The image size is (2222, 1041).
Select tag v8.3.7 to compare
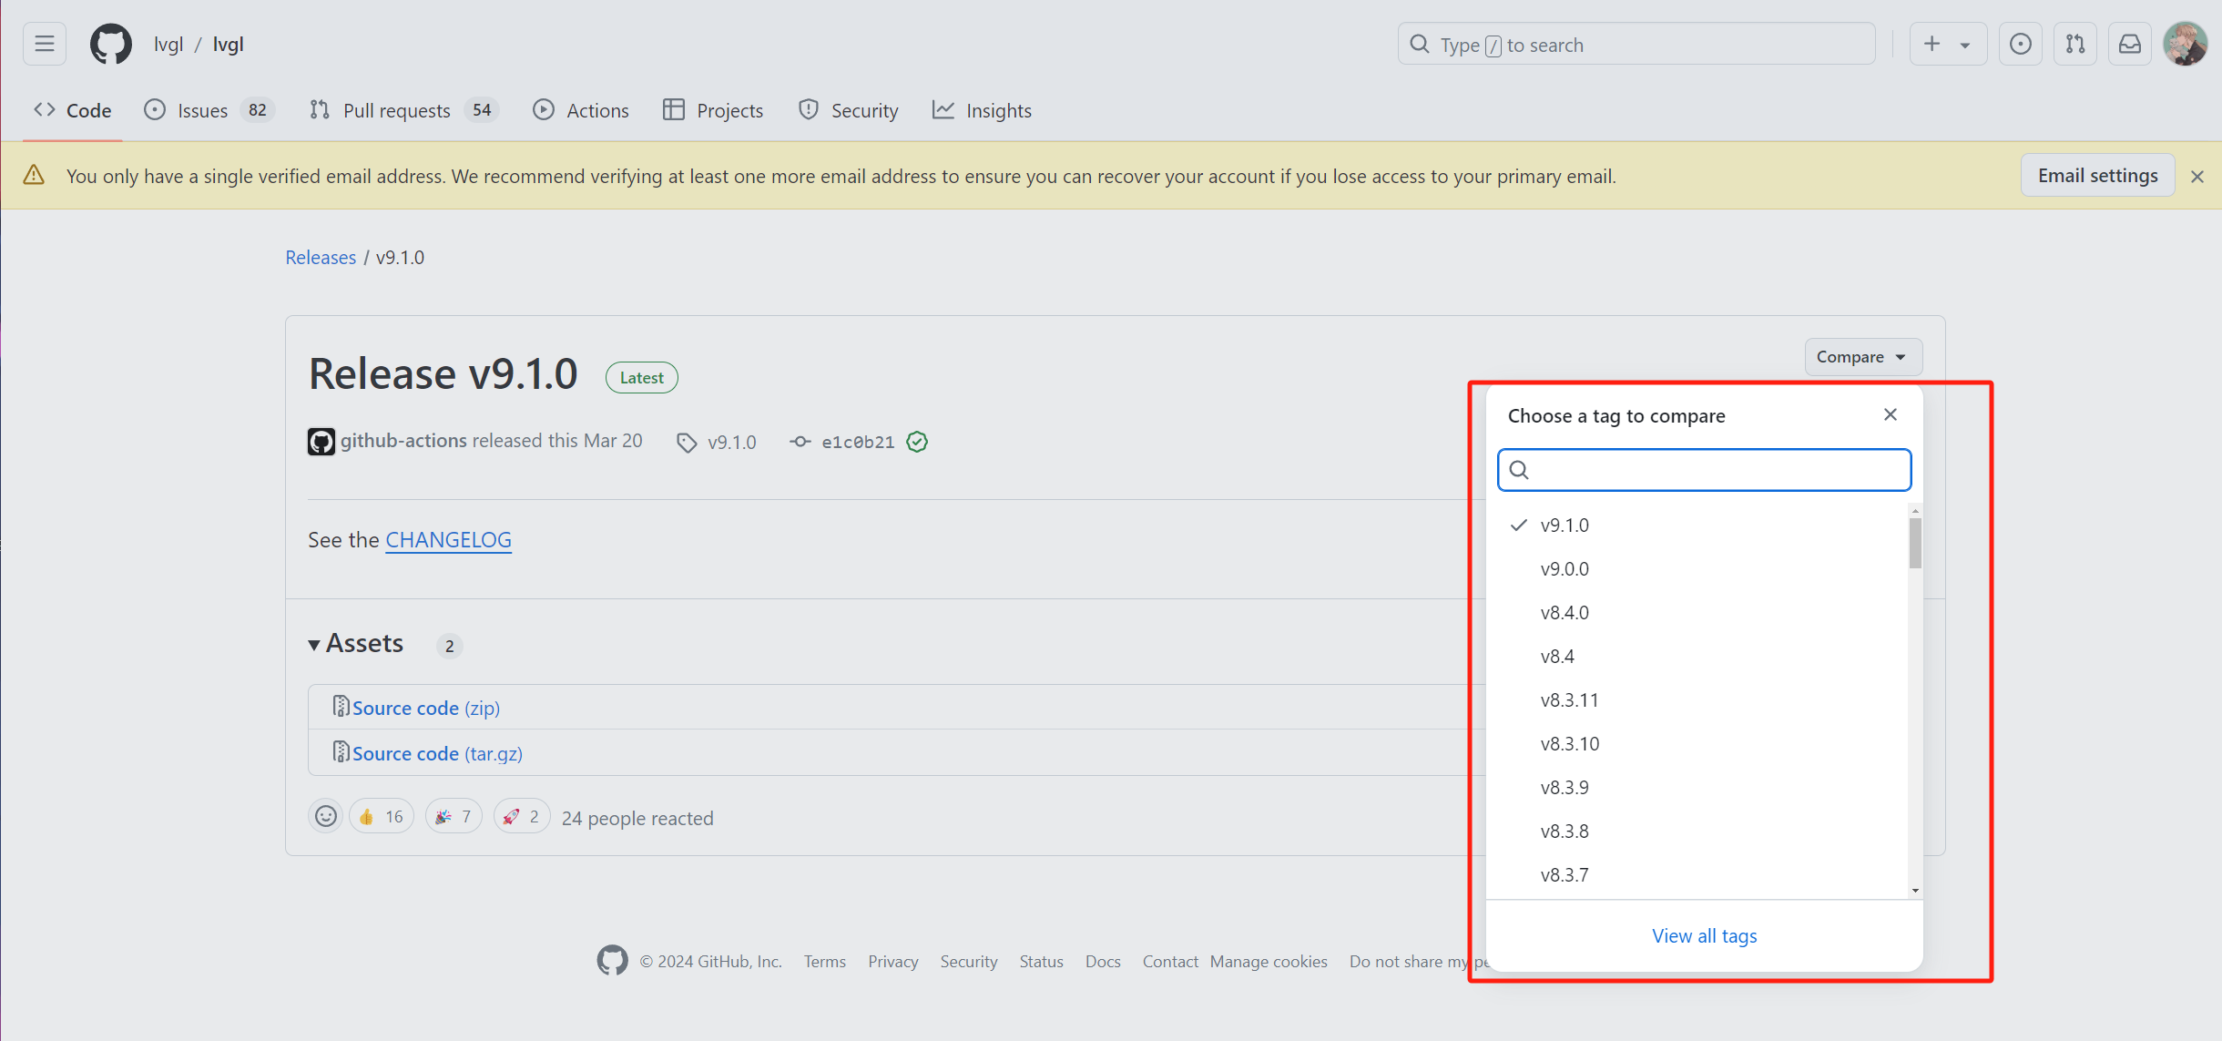[x=1697, y=875]
